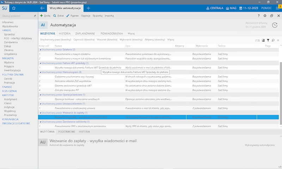The image size is (282, 169).
Task: Open Więcej next to POWIADOMIENIA tab
Action: [x=131, y=34]
